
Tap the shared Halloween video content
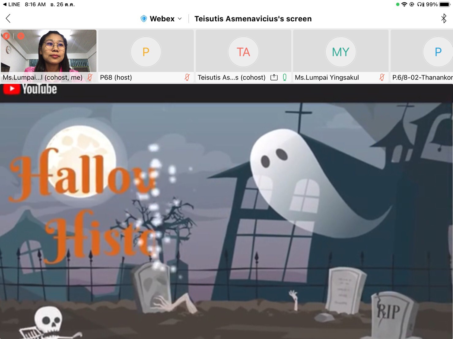point(226,220)
